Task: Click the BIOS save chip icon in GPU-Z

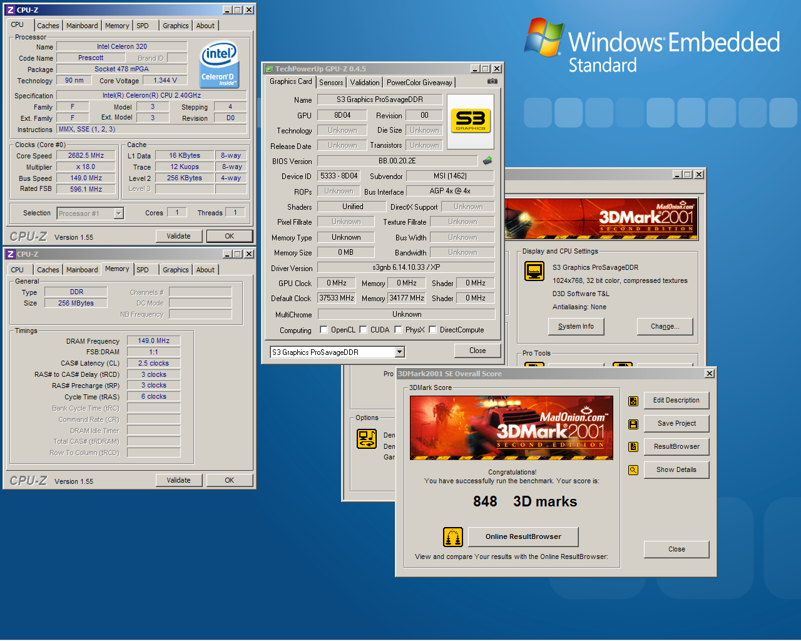Action: [487, 161]
